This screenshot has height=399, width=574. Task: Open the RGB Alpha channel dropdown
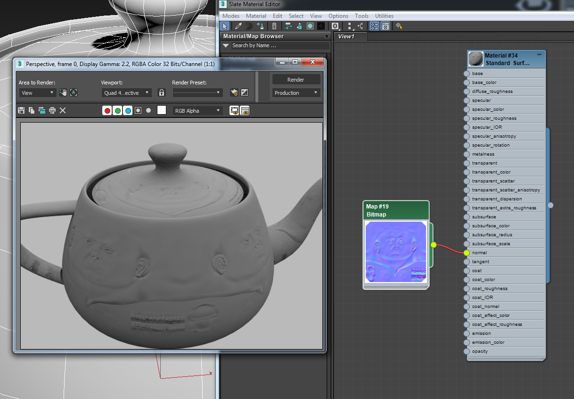point(197,110)
